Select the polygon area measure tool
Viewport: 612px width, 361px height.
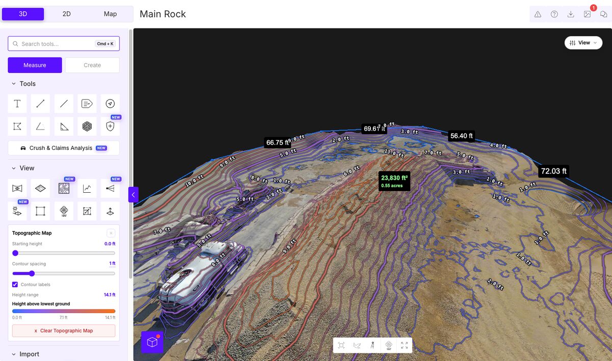(17, 126)
